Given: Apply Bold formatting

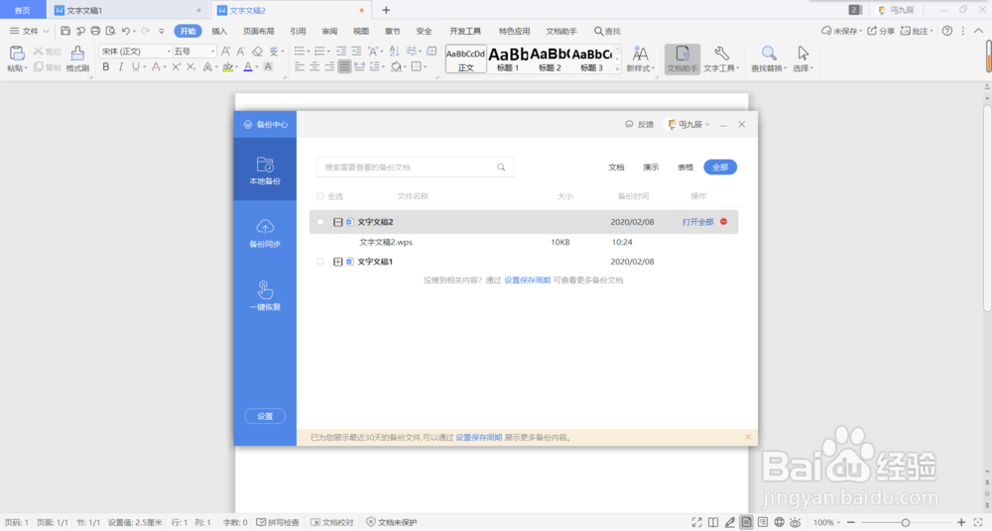Looking at the screenshot, I should point(106,67).
